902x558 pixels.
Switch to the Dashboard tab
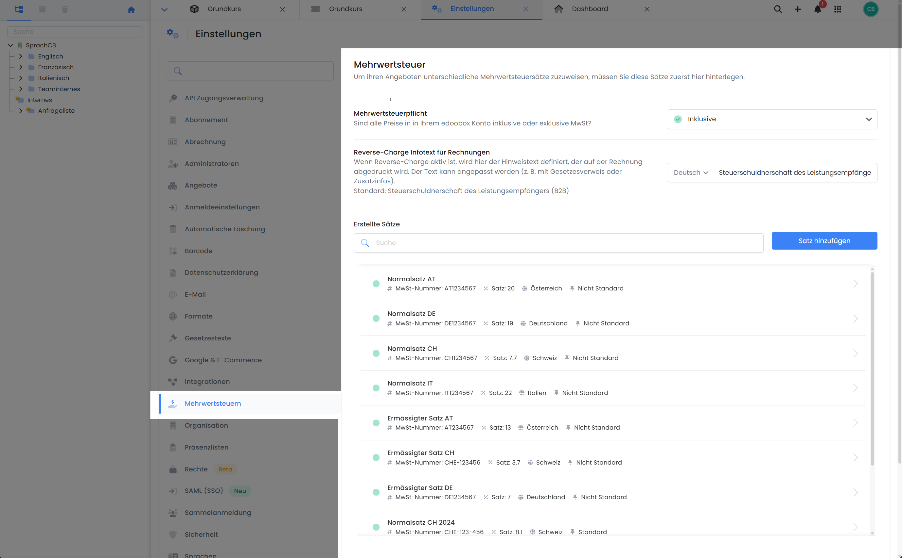tap(590, 8)
